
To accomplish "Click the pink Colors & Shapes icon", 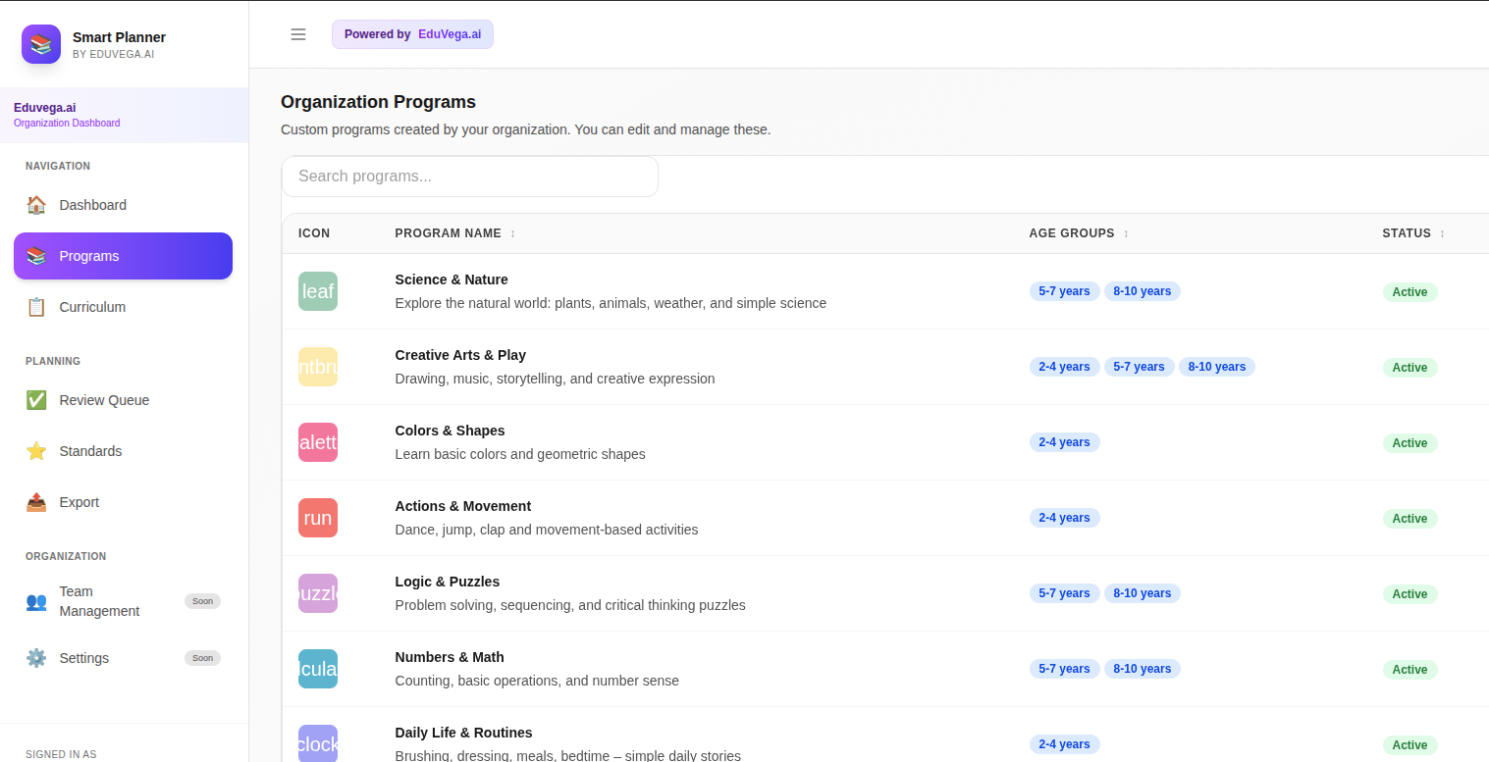I will click(318, 442).
